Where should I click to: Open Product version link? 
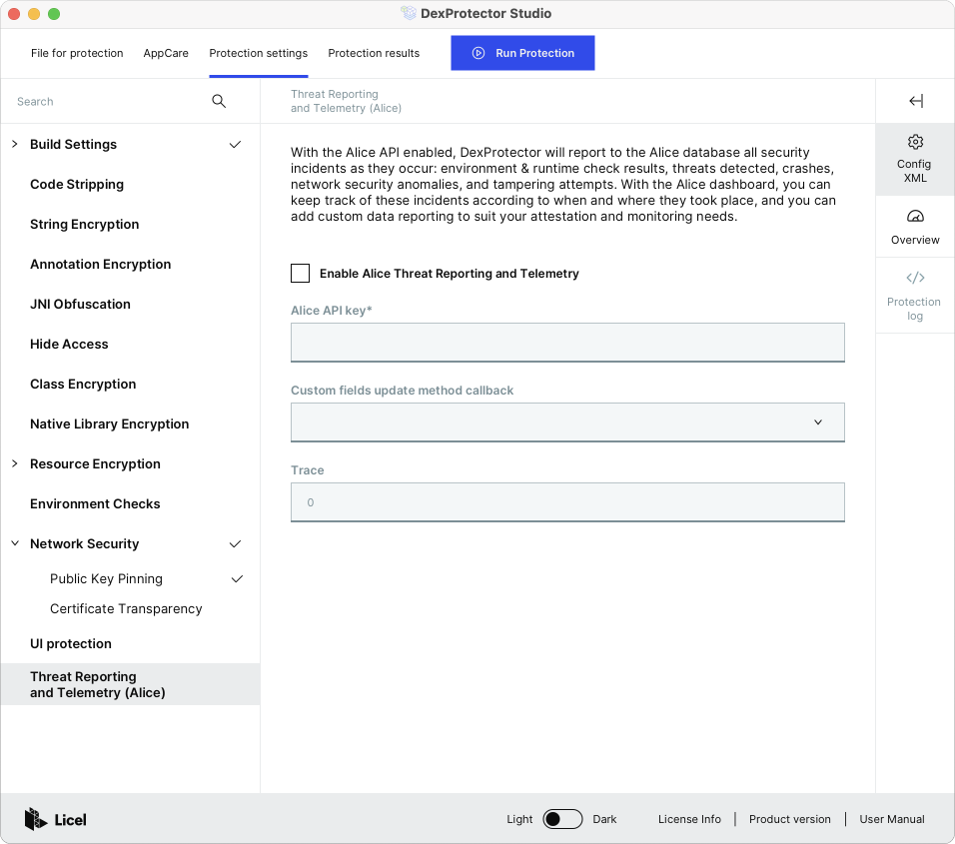(x=789, y=819)
